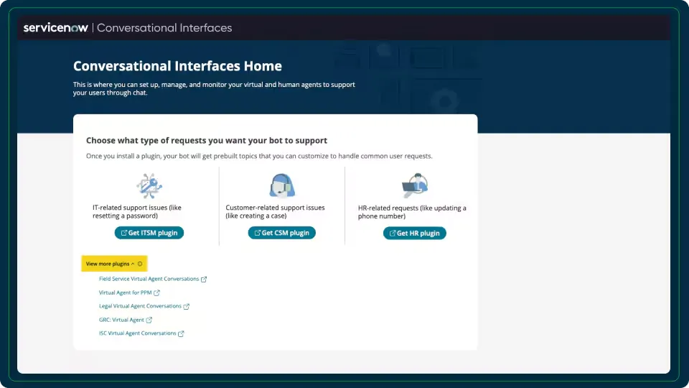Viewport: 689px width, 388px height.
Task: Click the customer support headset illustration
Action: 281,185
